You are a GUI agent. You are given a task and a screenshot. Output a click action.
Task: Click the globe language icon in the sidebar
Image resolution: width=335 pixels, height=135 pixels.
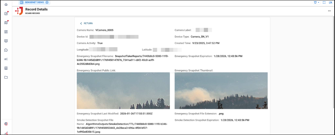click(6, 124)
